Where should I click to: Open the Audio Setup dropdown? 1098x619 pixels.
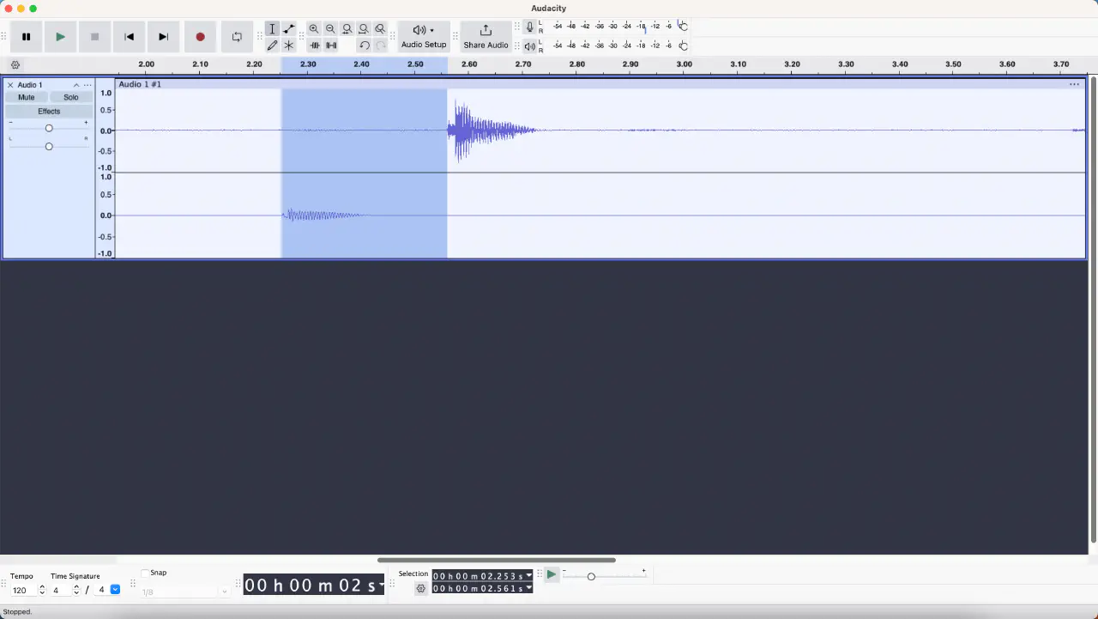[x=424, y=37]
